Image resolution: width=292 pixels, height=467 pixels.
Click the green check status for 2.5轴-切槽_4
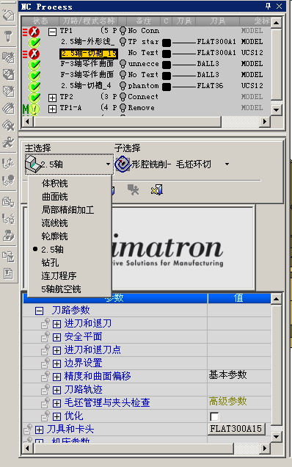pyautogui.click(x=34, y=86)
